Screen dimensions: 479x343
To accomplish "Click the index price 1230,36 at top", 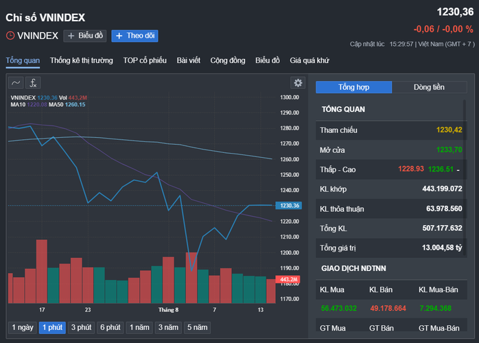I will coord(455,12).
